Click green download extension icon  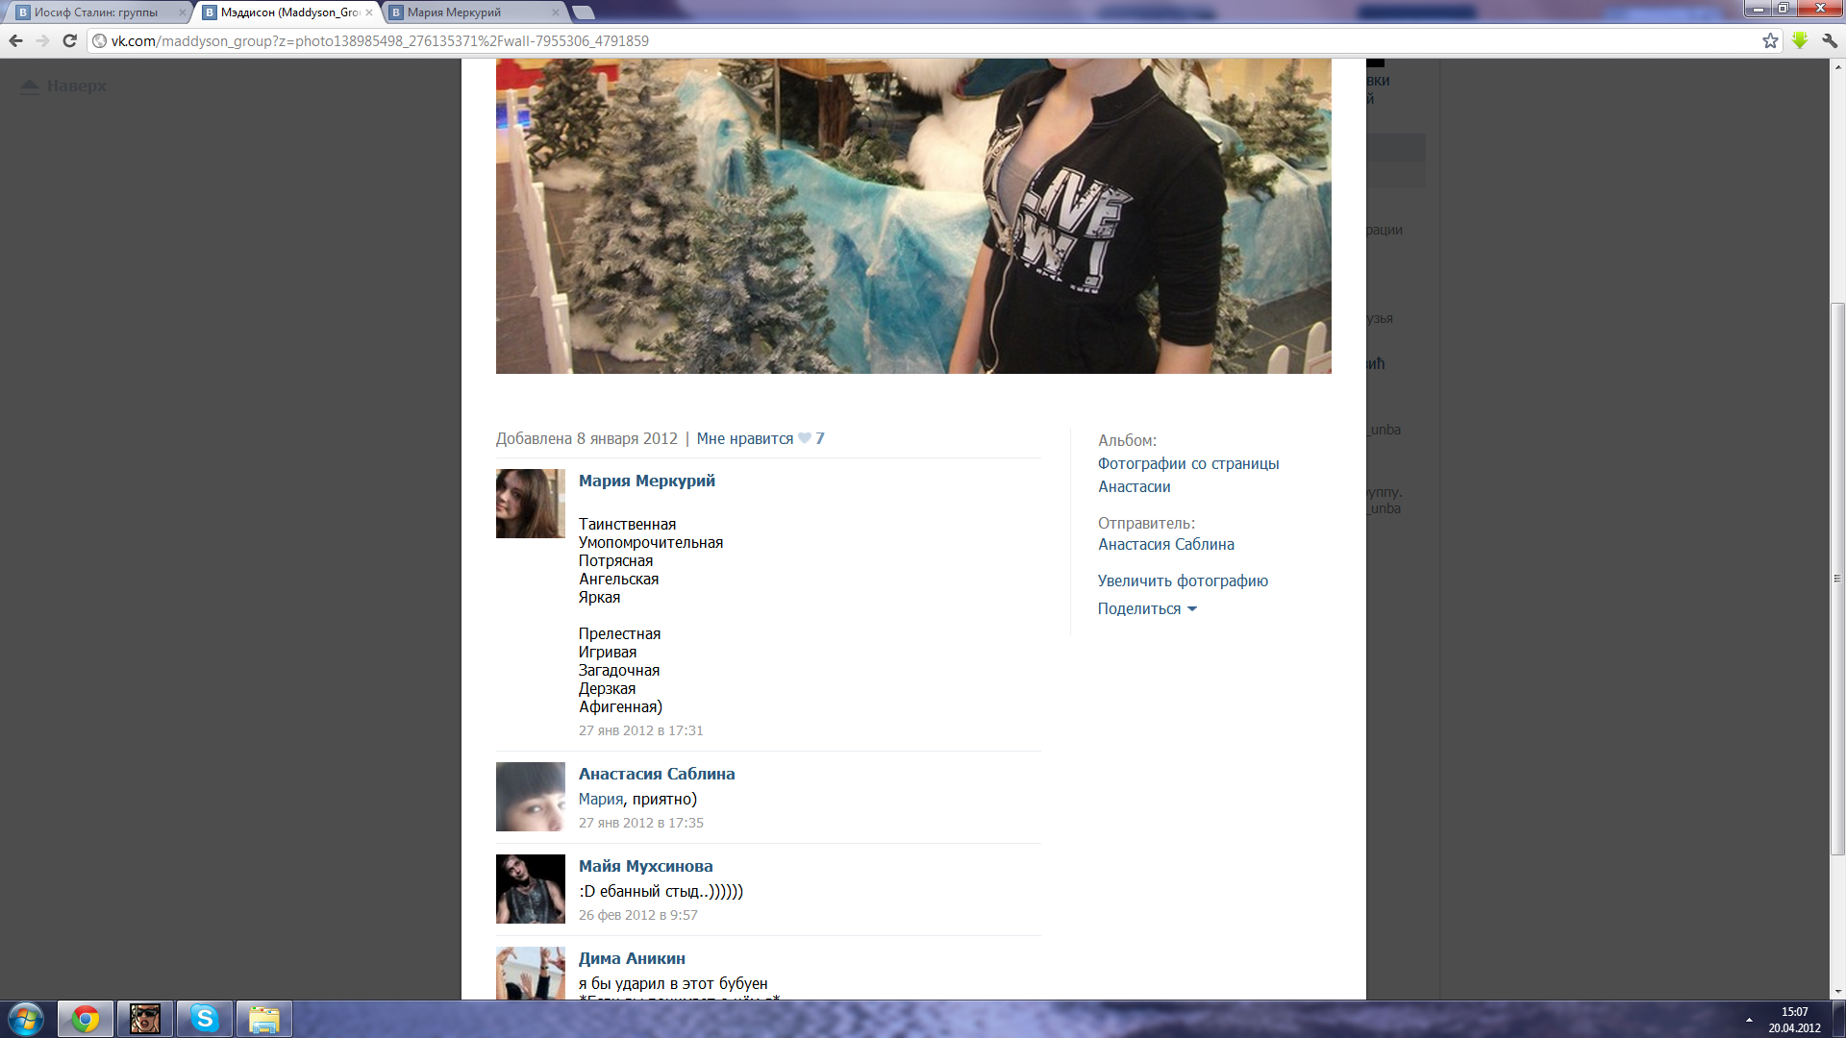1800,40
